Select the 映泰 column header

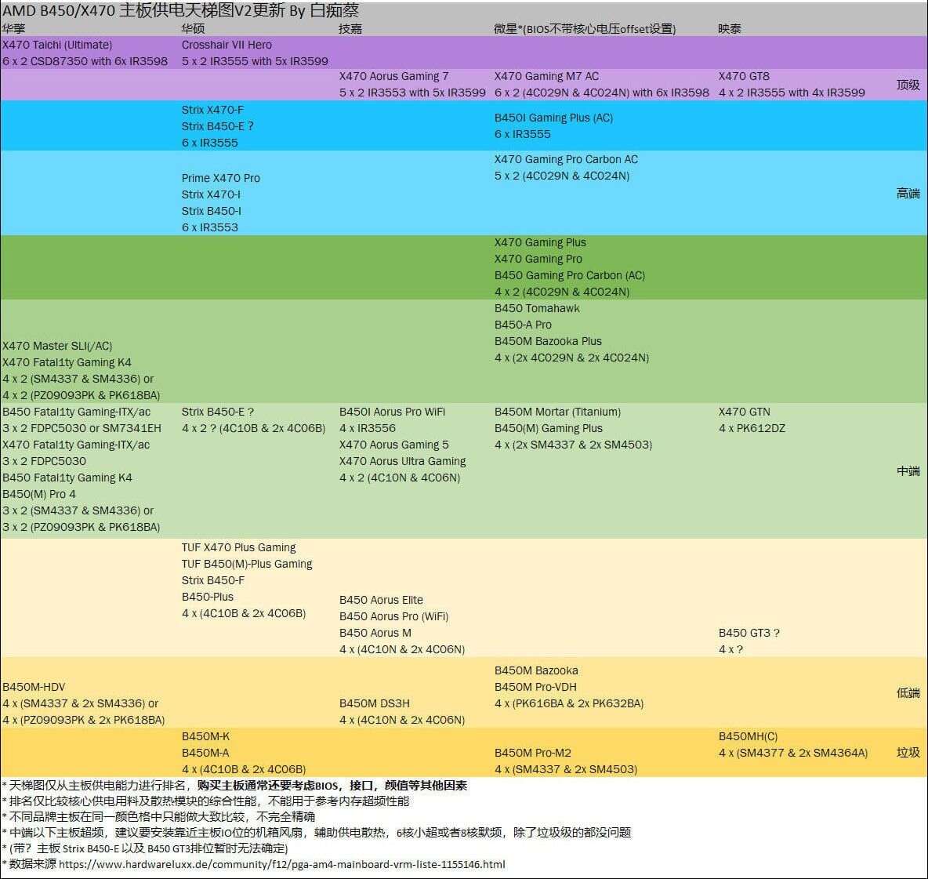729,28
